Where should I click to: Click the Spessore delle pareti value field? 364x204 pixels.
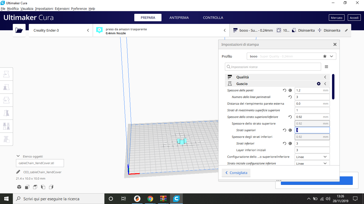click(312, 90)
